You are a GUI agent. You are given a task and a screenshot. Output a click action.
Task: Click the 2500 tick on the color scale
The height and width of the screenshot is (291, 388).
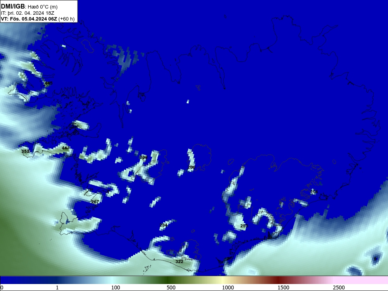click(x=339, y=288)
